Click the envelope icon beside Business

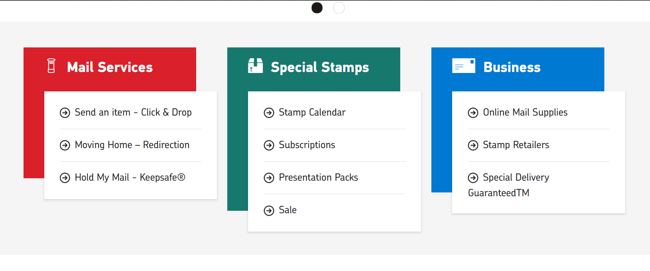(464, 66)
